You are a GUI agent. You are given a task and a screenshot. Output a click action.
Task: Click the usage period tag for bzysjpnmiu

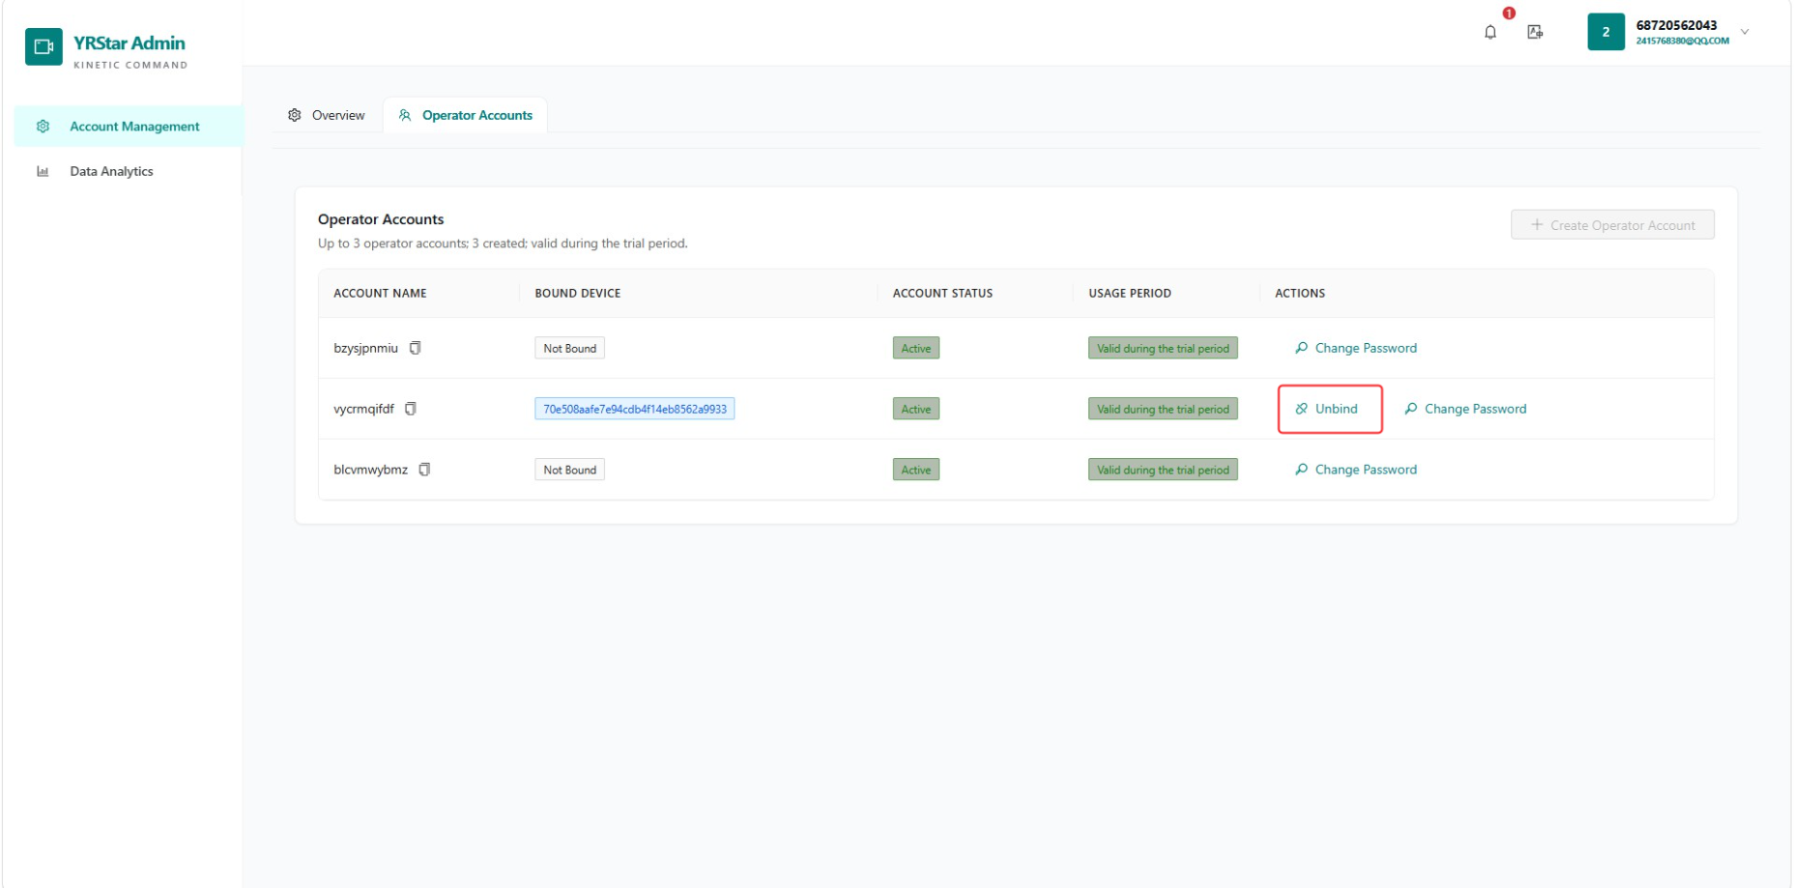click(x=1163, y=348)
